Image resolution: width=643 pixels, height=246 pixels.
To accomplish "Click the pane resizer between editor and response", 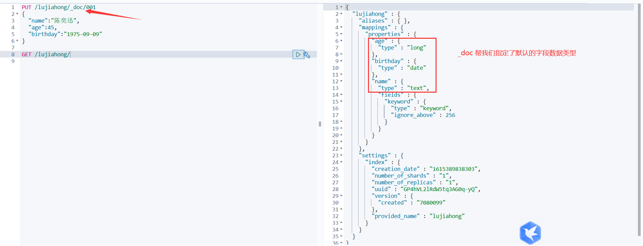I will (x=320, y=124).
